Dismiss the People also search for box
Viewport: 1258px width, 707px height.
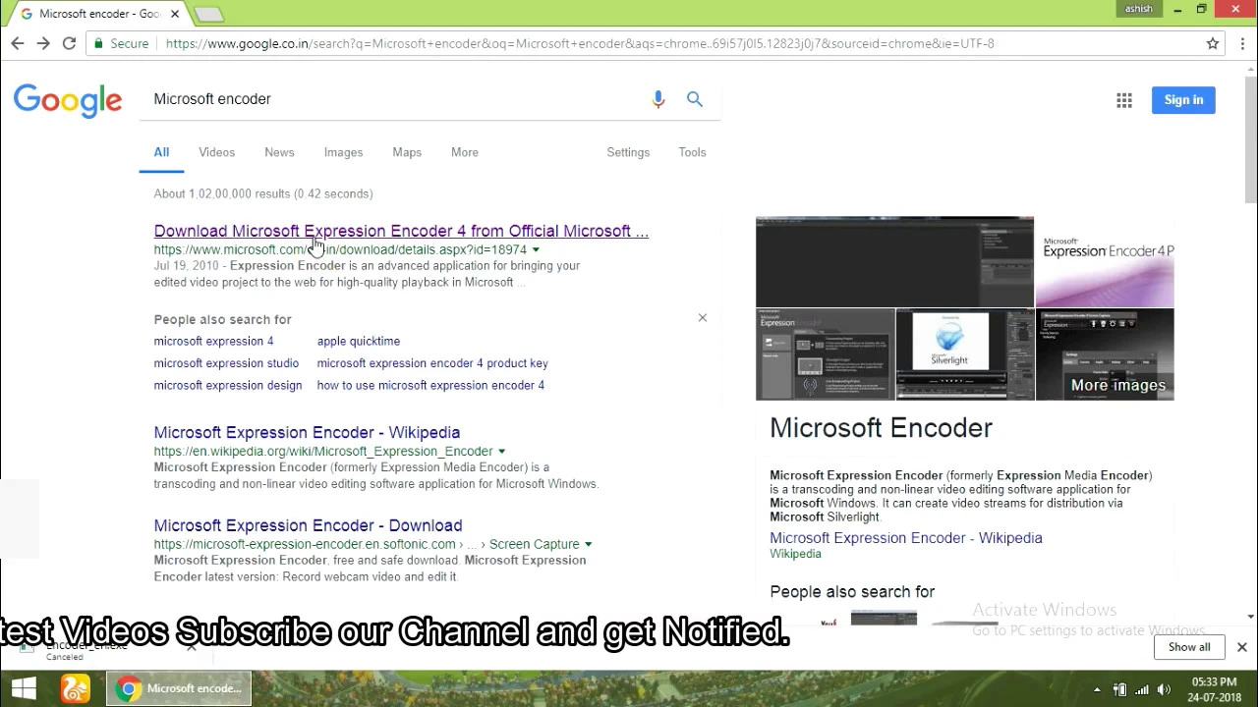703,318
